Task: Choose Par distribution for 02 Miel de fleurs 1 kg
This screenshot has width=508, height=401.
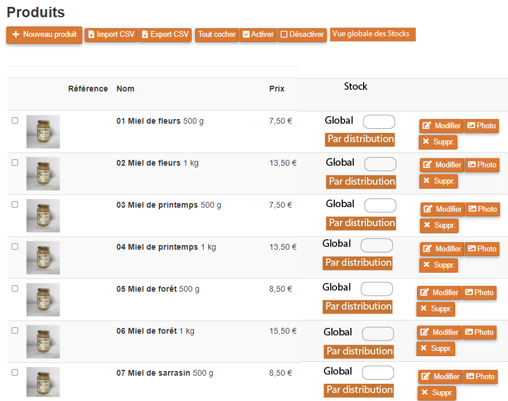Action: (x=361, y=181)
